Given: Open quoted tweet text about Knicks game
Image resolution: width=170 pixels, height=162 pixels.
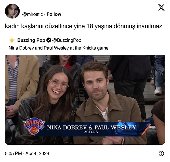Looking at the screenshot, I should click(x=59, y=48).
